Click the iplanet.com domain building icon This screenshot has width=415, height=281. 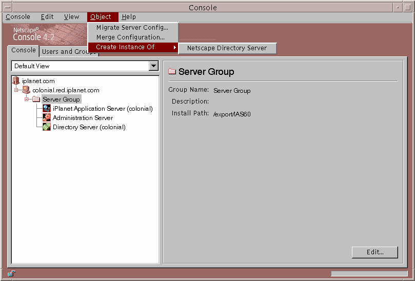coord(16,81)
